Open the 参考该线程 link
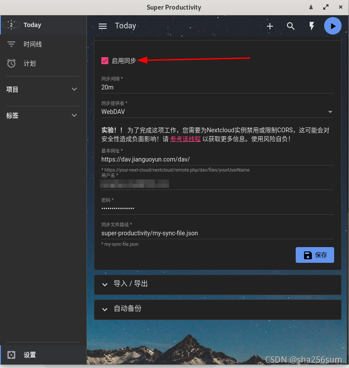This screenshot has height=368, width=349. (x=185, y=139)
